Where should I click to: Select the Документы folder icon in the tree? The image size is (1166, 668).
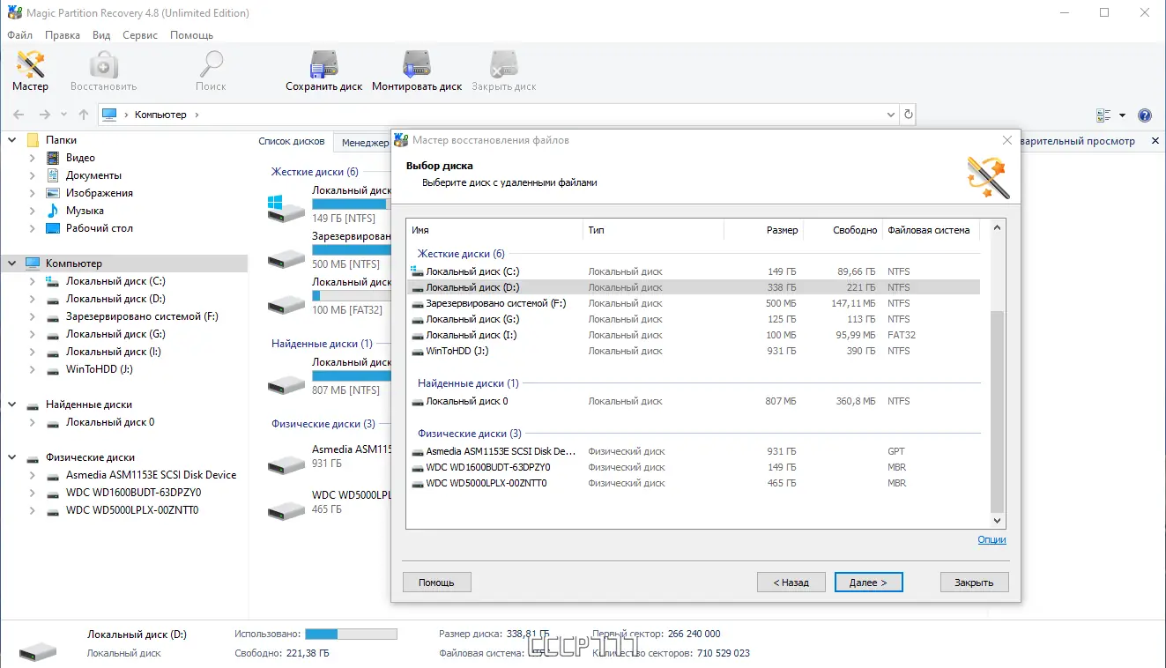coord(53,175)
